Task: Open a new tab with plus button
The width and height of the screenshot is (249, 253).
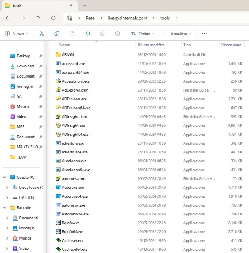Action: click(85, 5)
